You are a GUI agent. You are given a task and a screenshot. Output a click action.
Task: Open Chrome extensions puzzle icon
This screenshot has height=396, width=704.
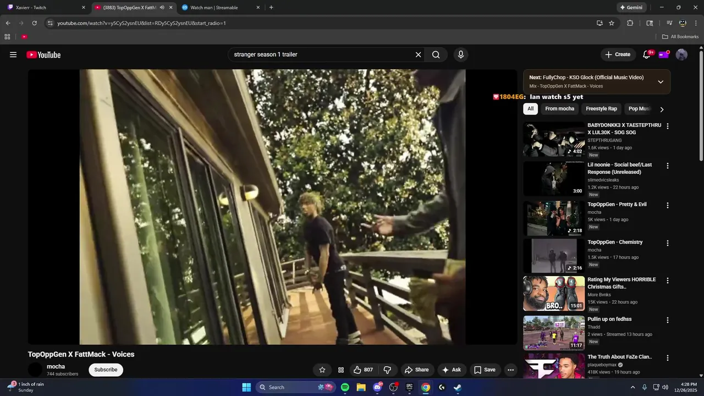point(630,23)
